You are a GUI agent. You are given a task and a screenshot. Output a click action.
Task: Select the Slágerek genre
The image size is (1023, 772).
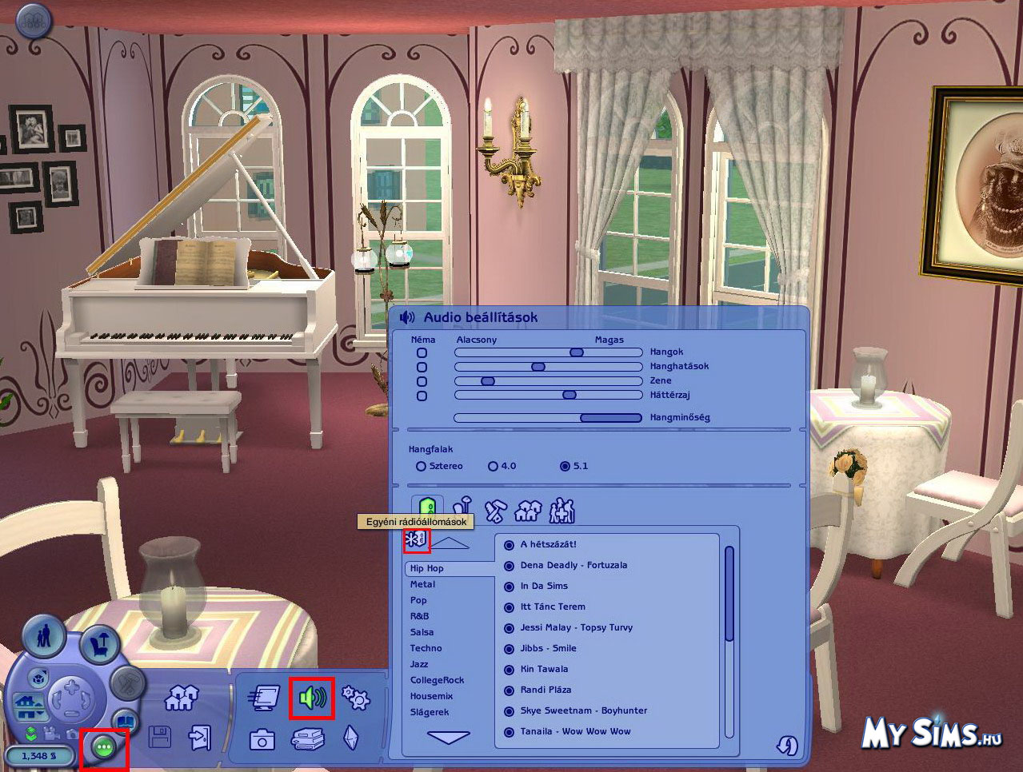click(430, 712)
